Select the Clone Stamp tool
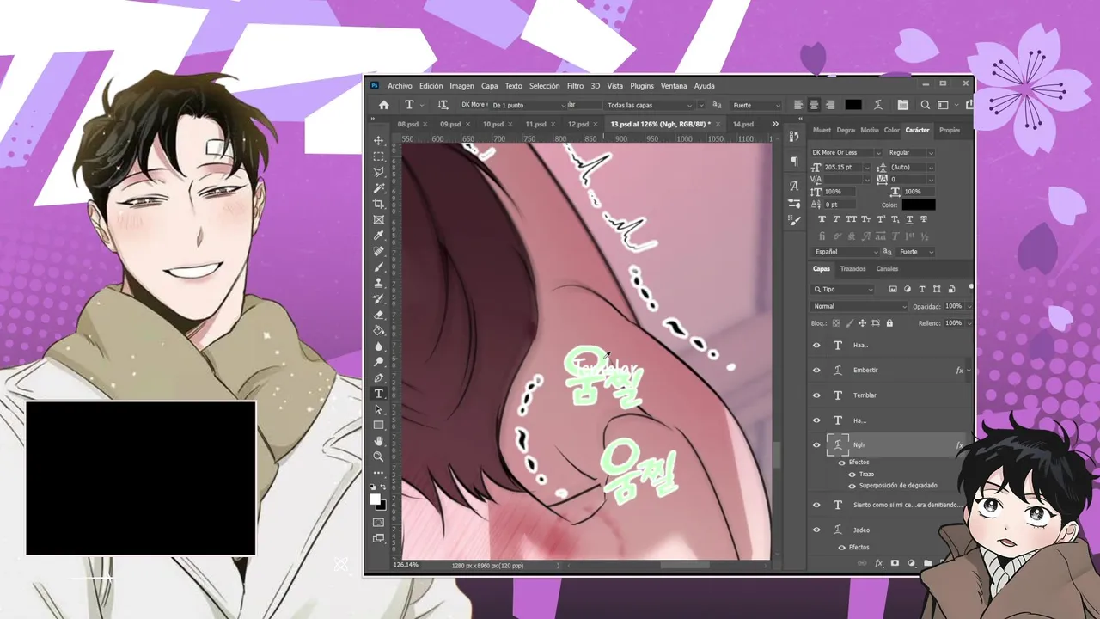The height and width of the screenshot is (619, 1100). pos(378,283)
